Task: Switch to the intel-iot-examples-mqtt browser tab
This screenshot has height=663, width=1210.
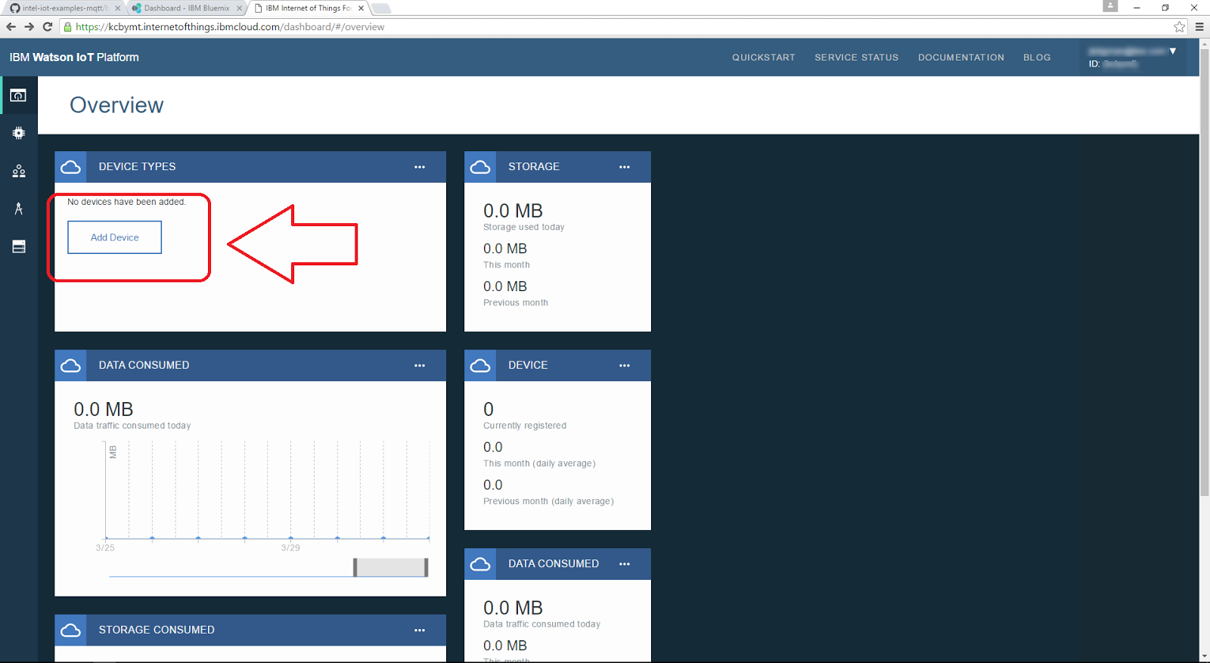Action: click(x=65, y=8)
